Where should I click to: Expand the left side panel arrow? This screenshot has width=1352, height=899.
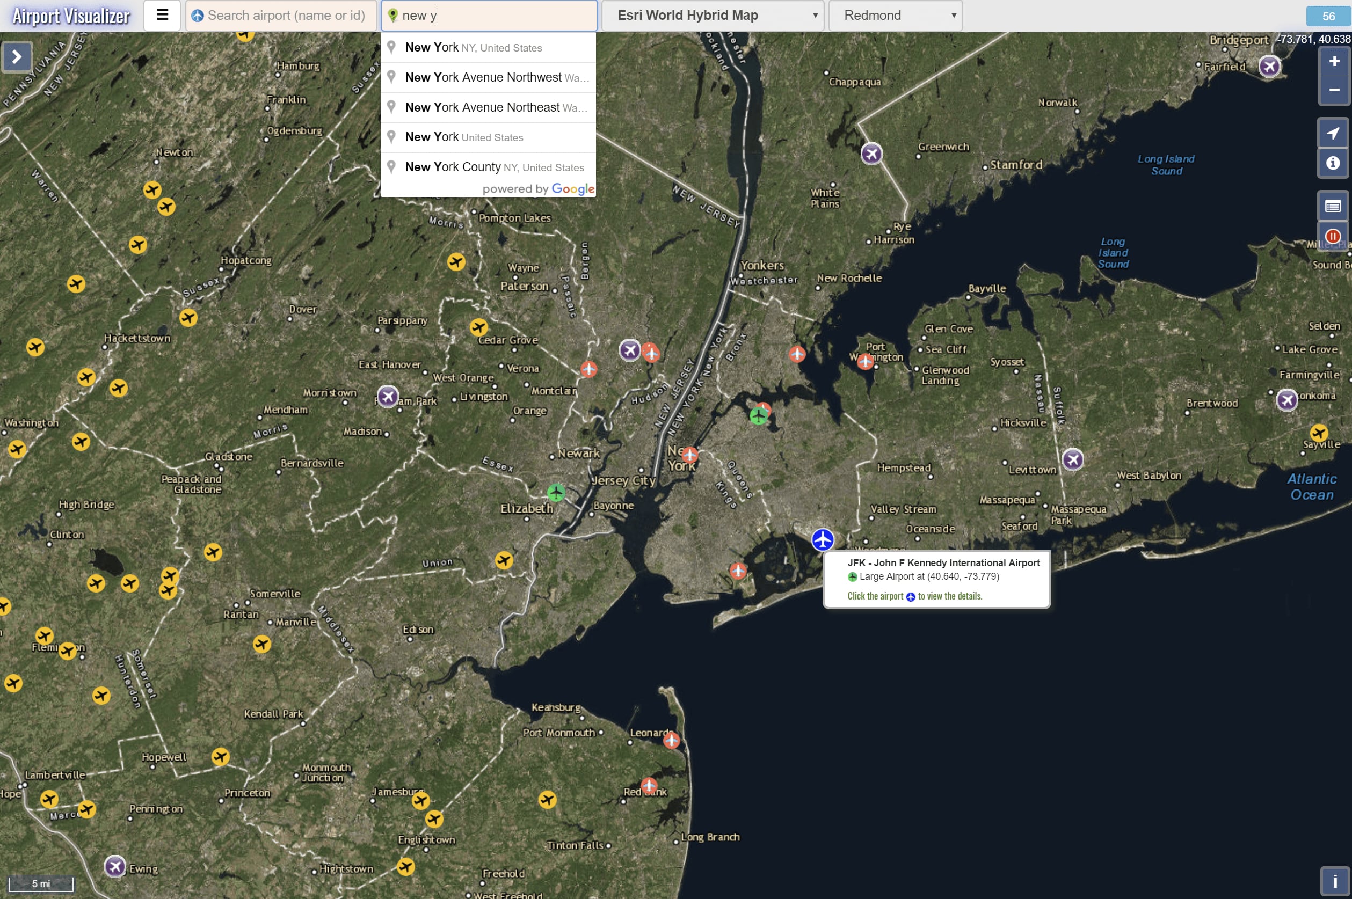(x=17, y=57)
